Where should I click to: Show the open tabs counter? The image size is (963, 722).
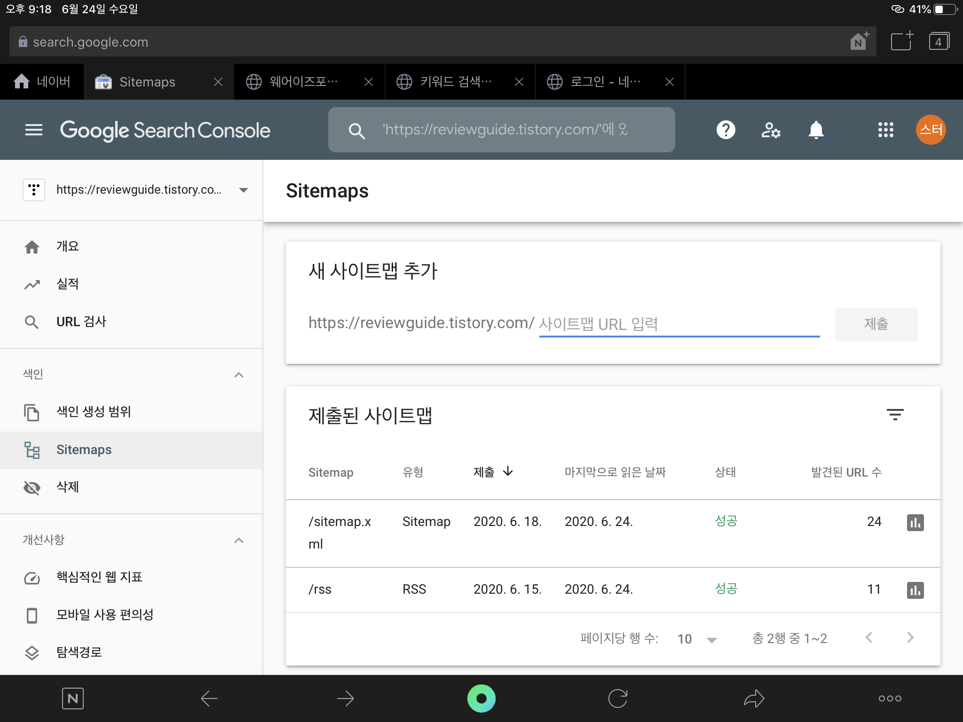point(939,41)
